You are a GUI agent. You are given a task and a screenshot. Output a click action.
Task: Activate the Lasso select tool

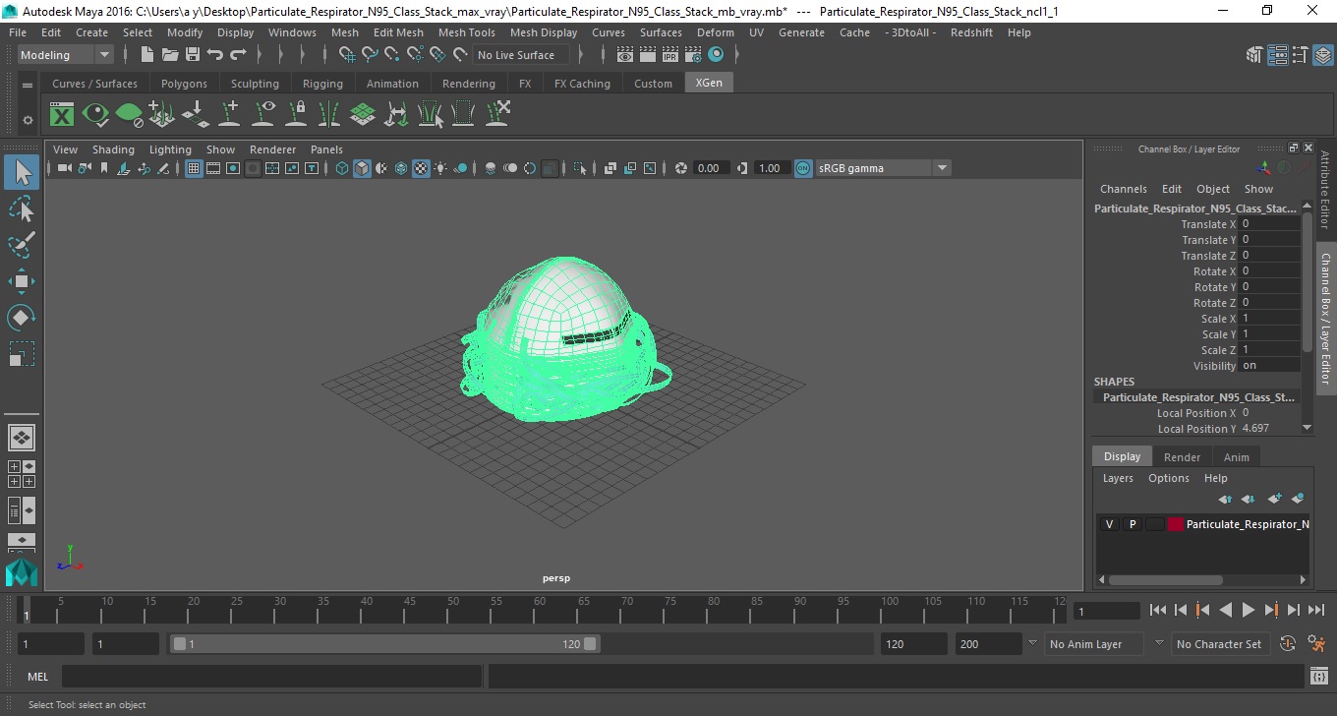(x=22, y=209)
